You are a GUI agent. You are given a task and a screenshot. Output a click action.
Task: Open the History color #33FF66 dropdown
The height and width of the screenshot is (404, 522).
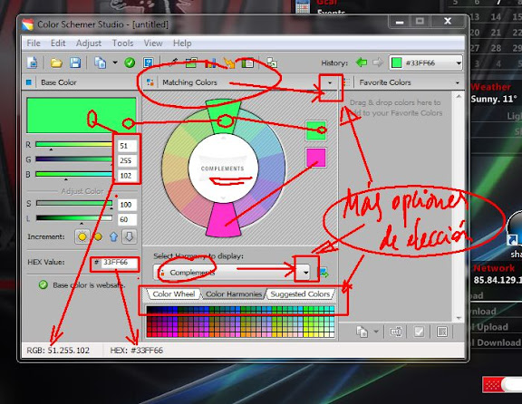459,63
